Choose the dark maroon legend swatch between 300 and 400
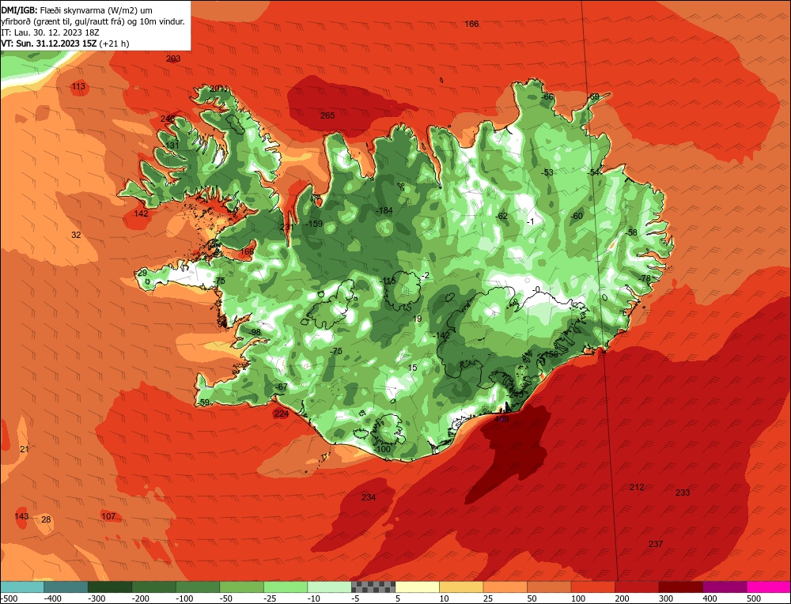This screenshot has width=791, height=604. click(x=681, y=587)
